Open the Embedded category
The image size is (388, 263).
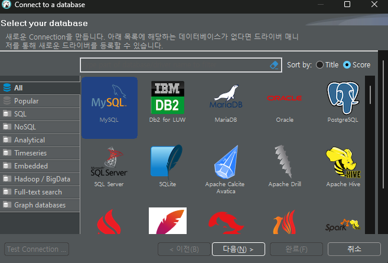pos(40,166)
